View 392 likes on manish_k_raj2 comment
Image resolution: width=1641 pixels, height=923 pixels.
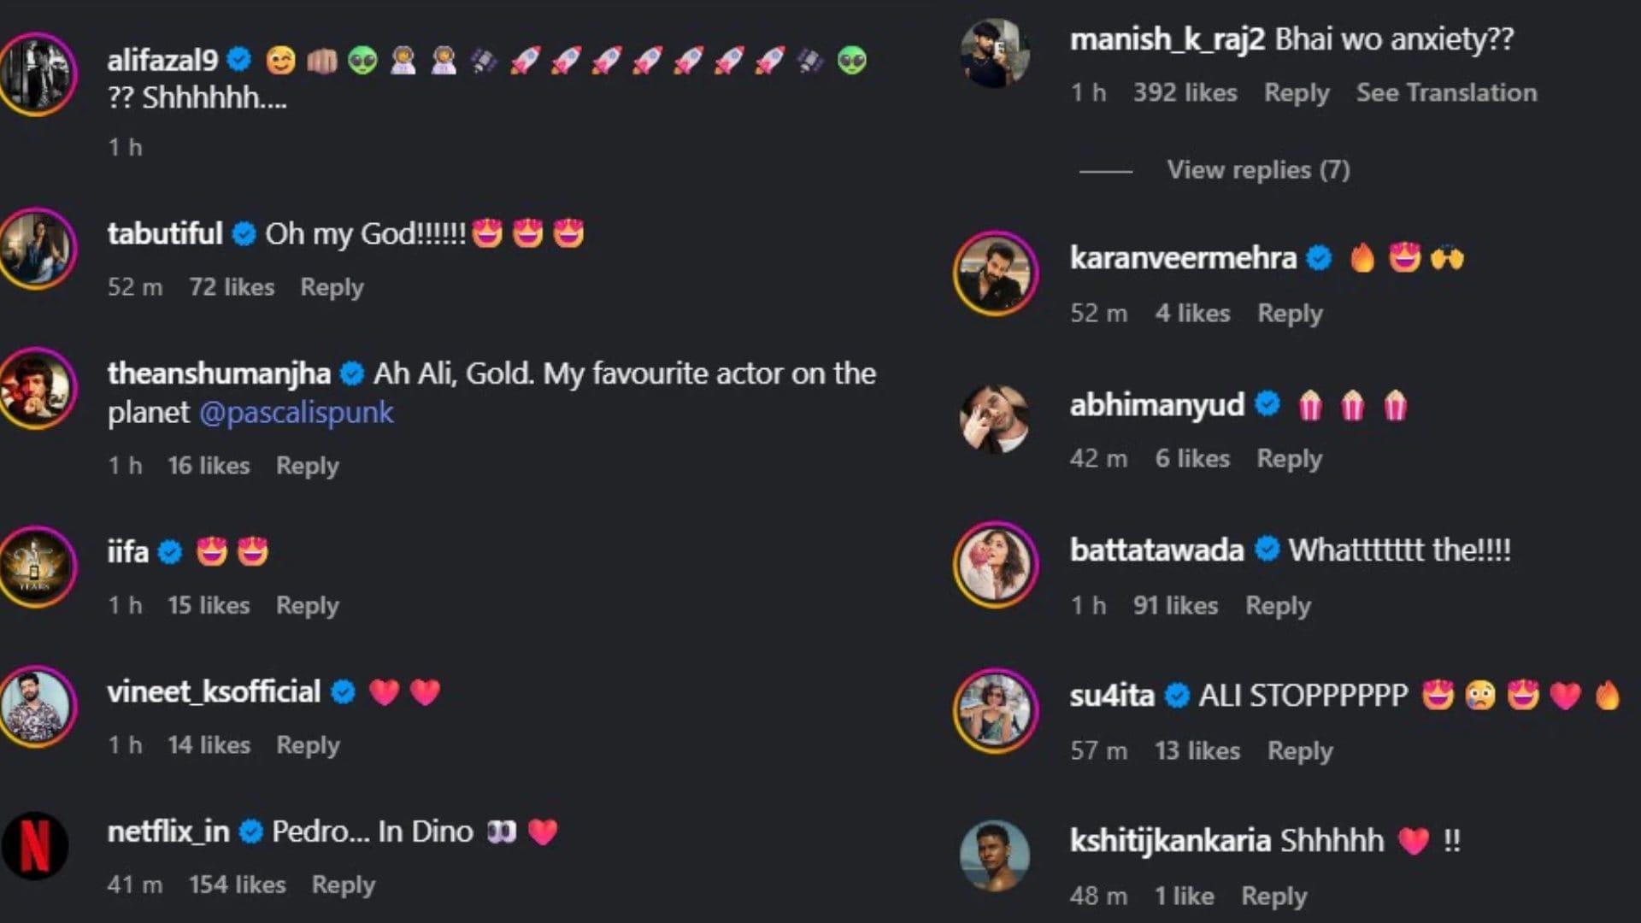(1185, 92)
